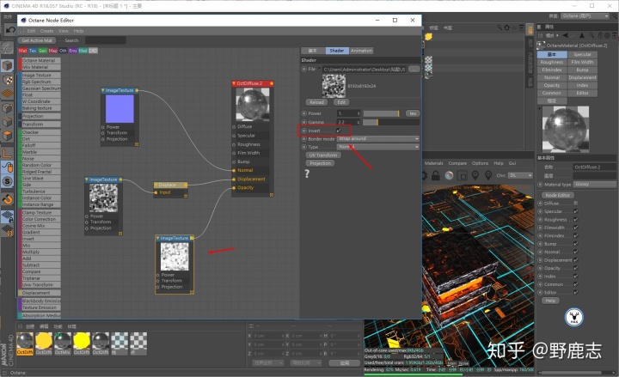This screenshot has width=619, height=377.
Task: Open the Border mode Wrap around dropdown
Action: tap(377, 139)
